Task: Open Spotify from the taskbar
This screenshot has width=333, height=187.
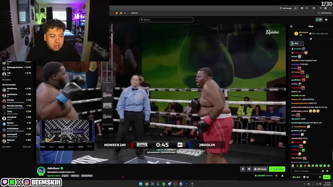Action: [164, 184]
